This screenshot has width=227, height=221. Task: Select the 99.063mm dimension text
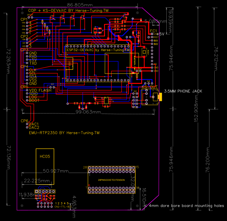(88, 112)
